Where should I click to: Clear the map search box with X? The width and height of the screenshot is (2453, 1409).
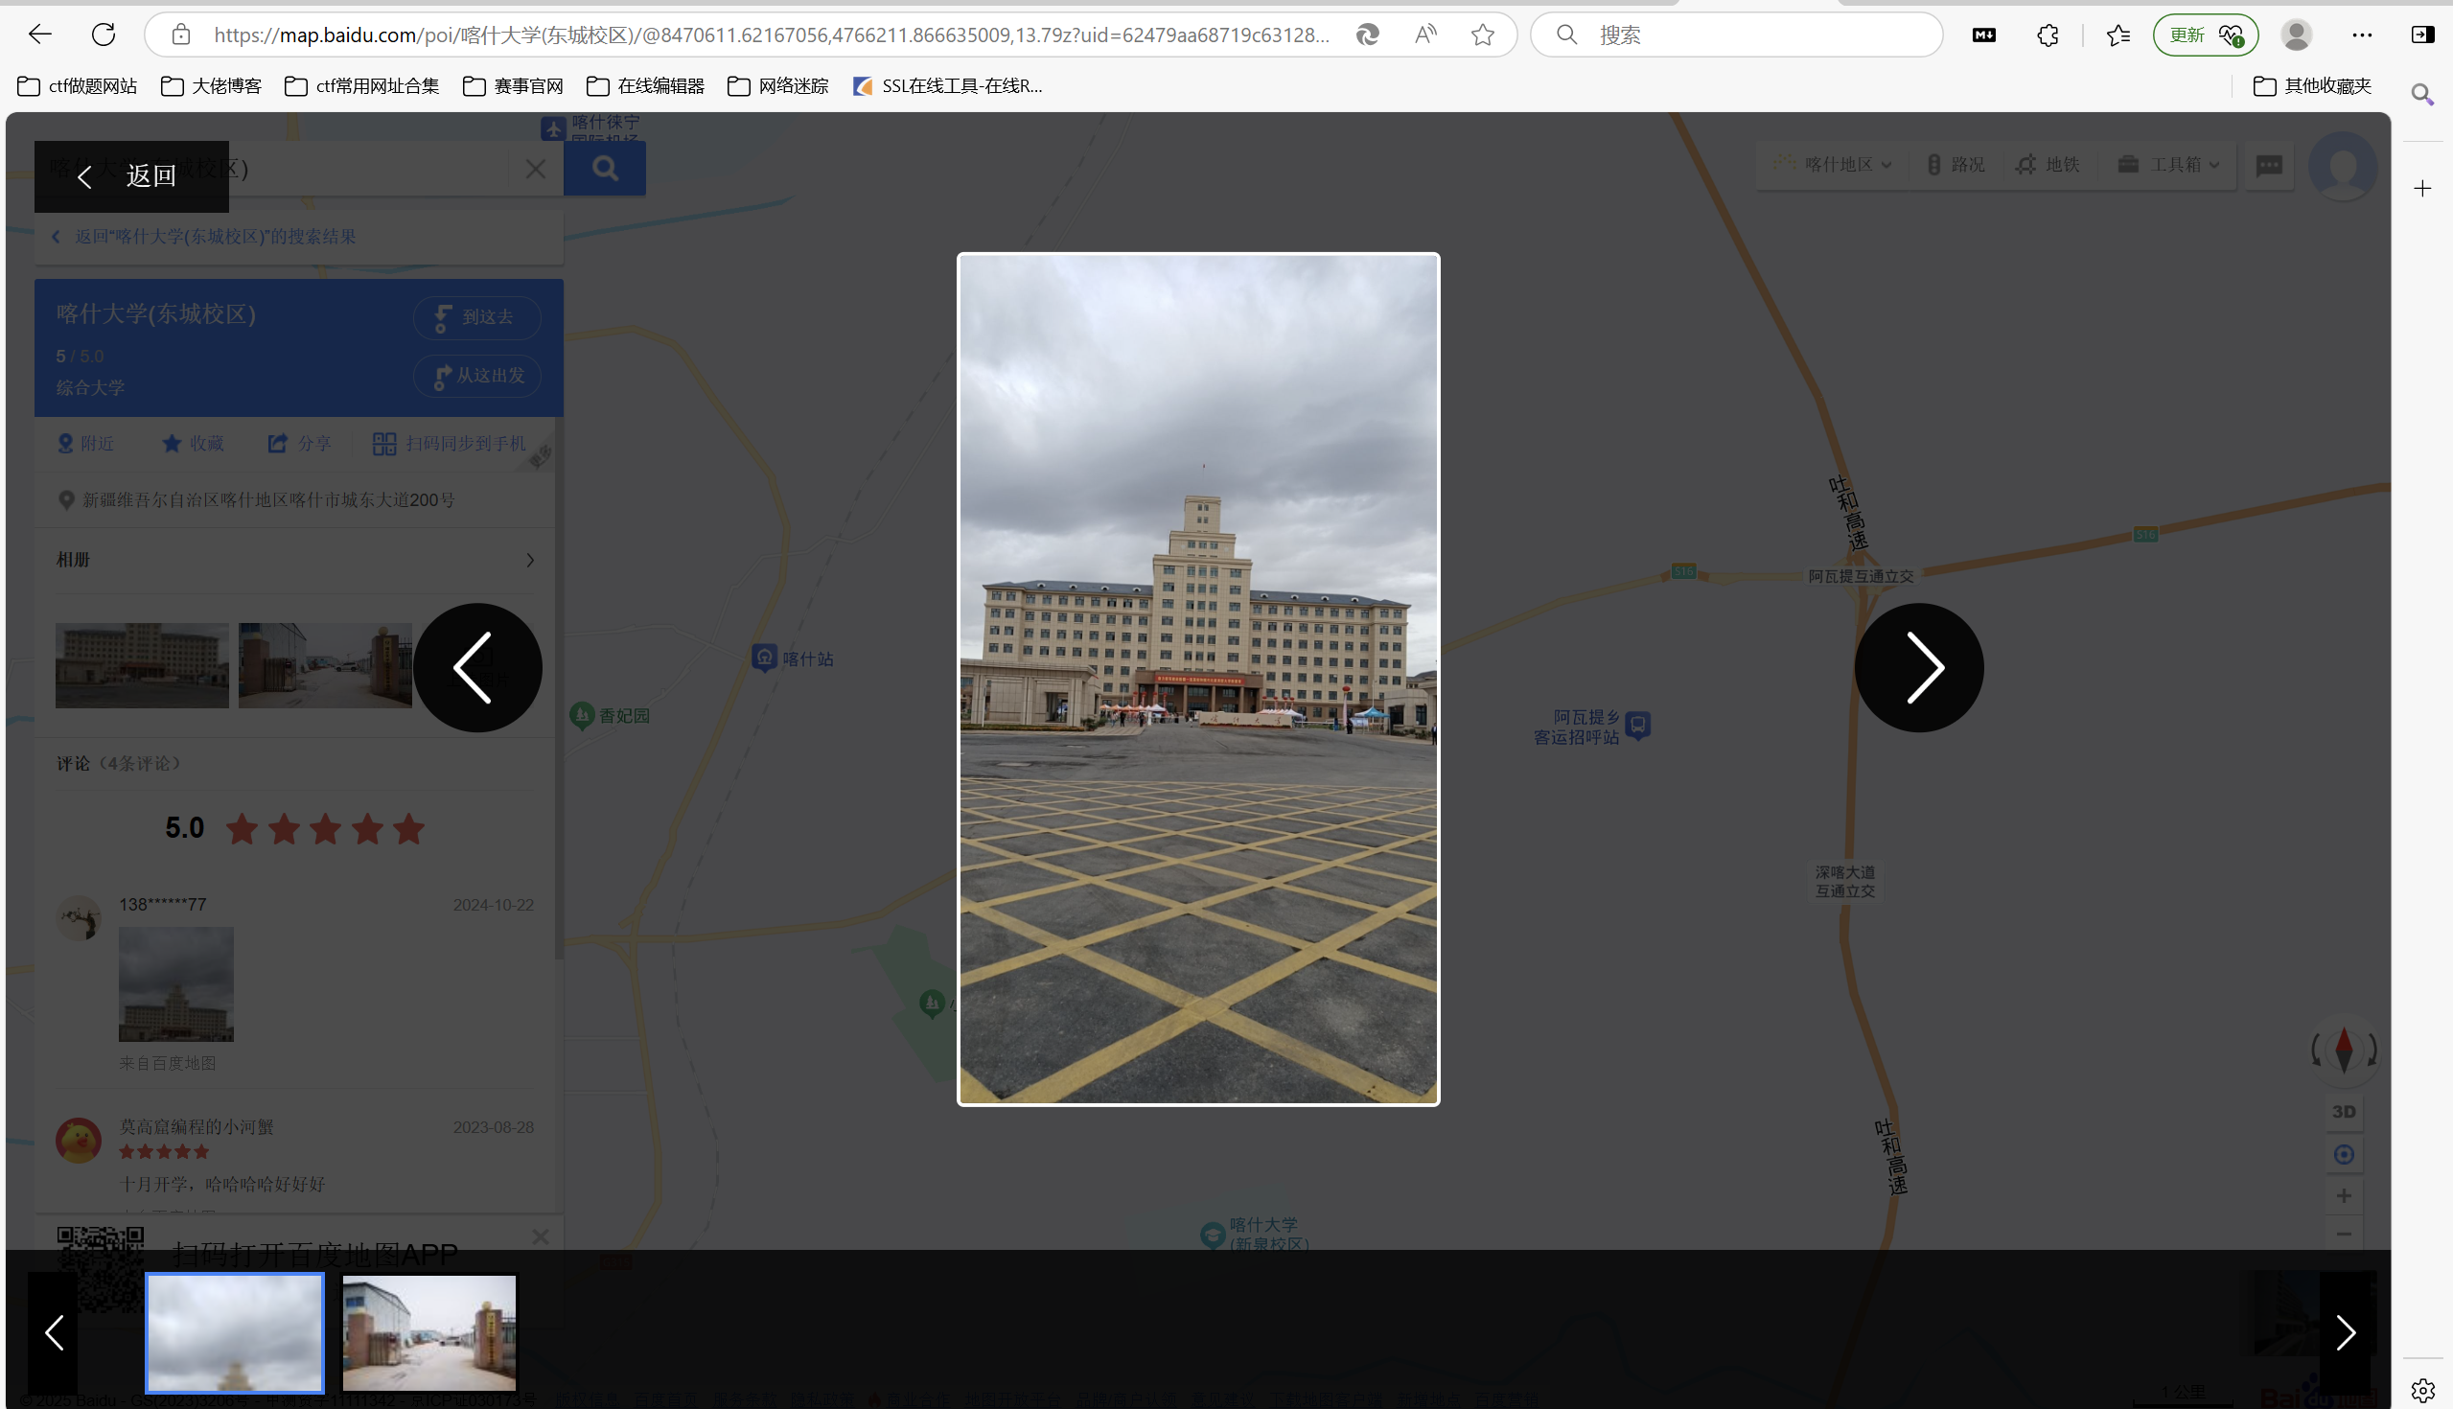point(535,169)
